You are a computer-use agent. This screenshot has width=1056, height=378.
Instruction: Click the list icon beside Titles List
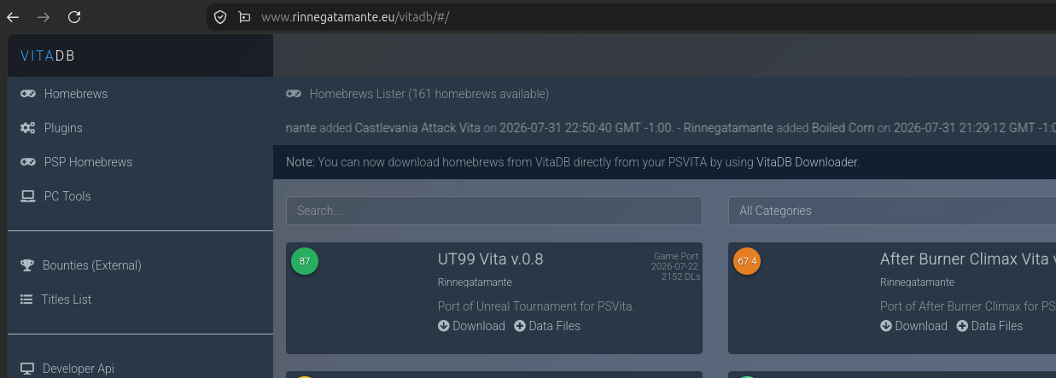pos(26,299)
